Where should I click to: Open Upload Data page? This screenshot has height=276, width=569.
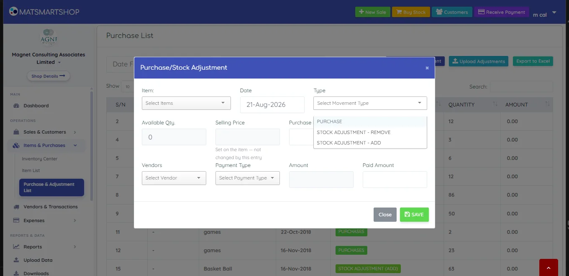pos(38,260)
